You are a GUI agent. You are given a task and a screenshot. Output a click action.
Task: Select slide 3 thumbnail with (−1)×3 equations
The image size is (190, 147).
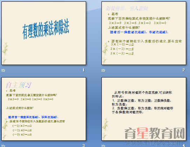[x=44, y=109]
